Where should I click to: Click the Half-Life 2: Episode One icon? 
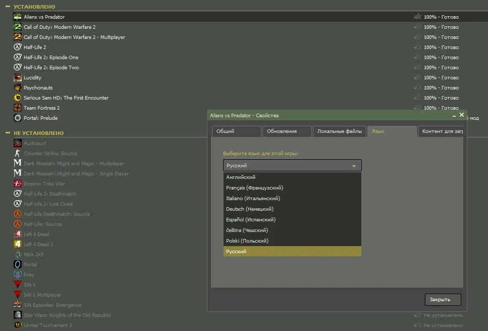[x=18, y=57]
